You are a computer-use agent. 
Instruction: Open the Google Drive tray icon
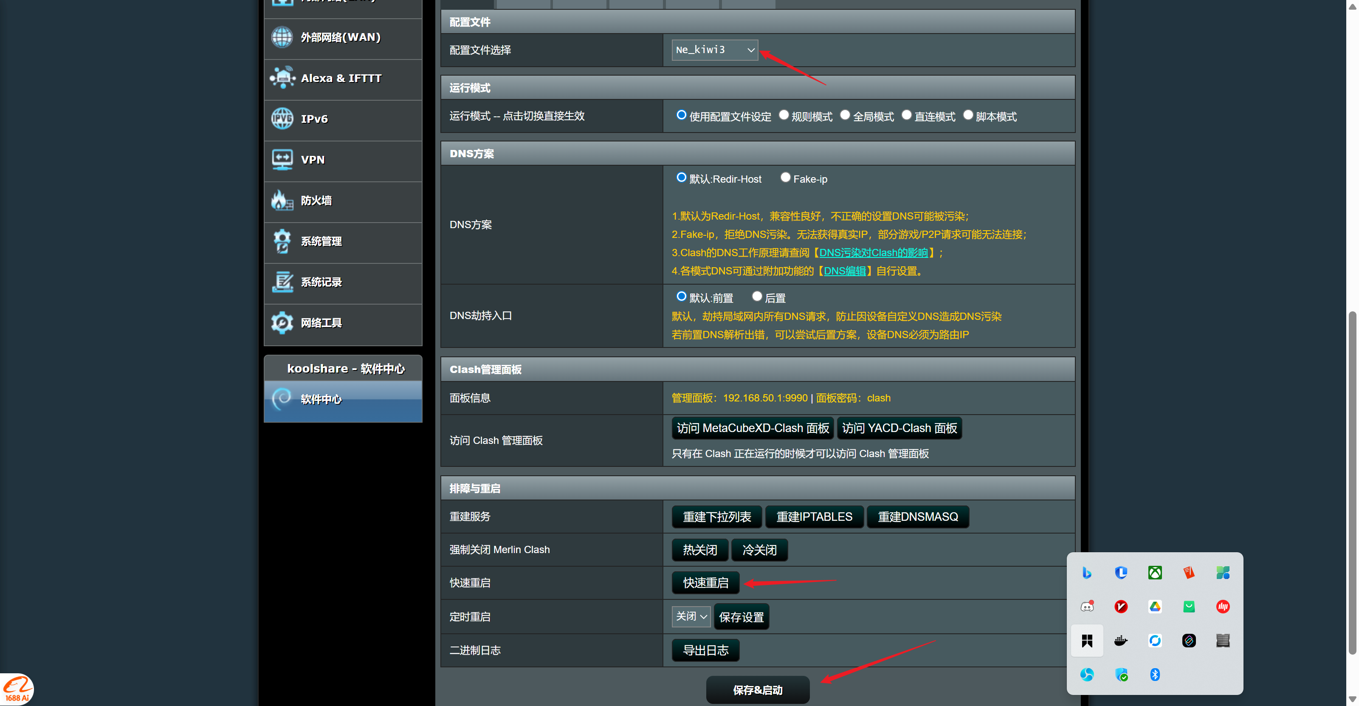[x=1155, y=607]
